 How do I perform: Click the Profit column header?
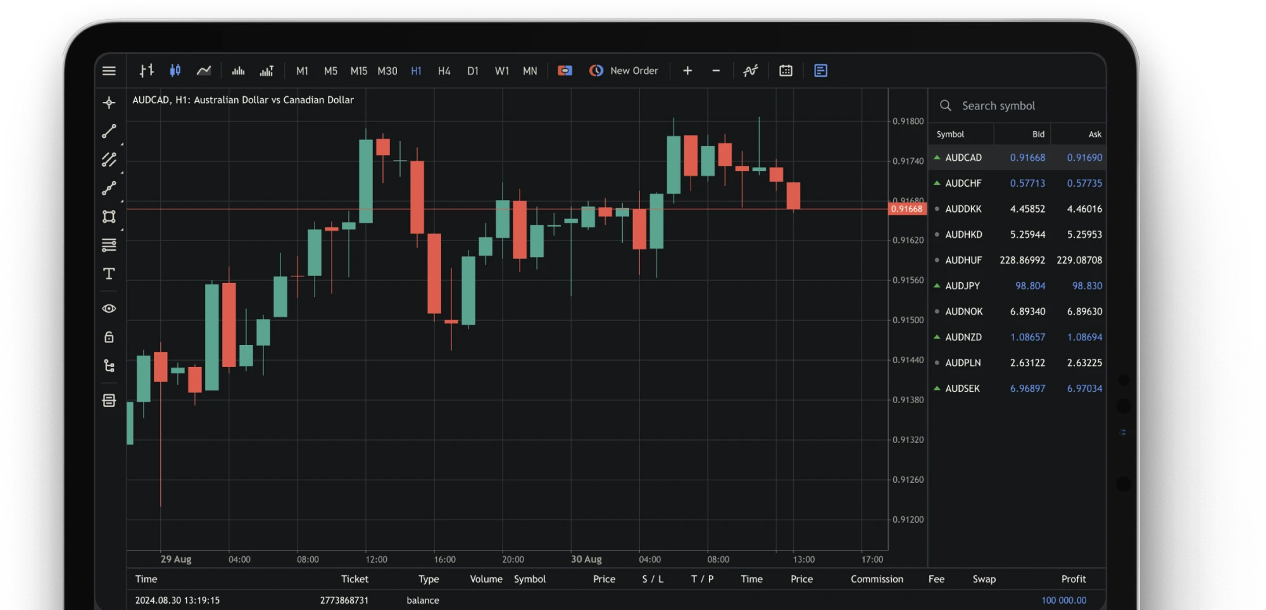pyautogui.click(x=1074, y=579)
